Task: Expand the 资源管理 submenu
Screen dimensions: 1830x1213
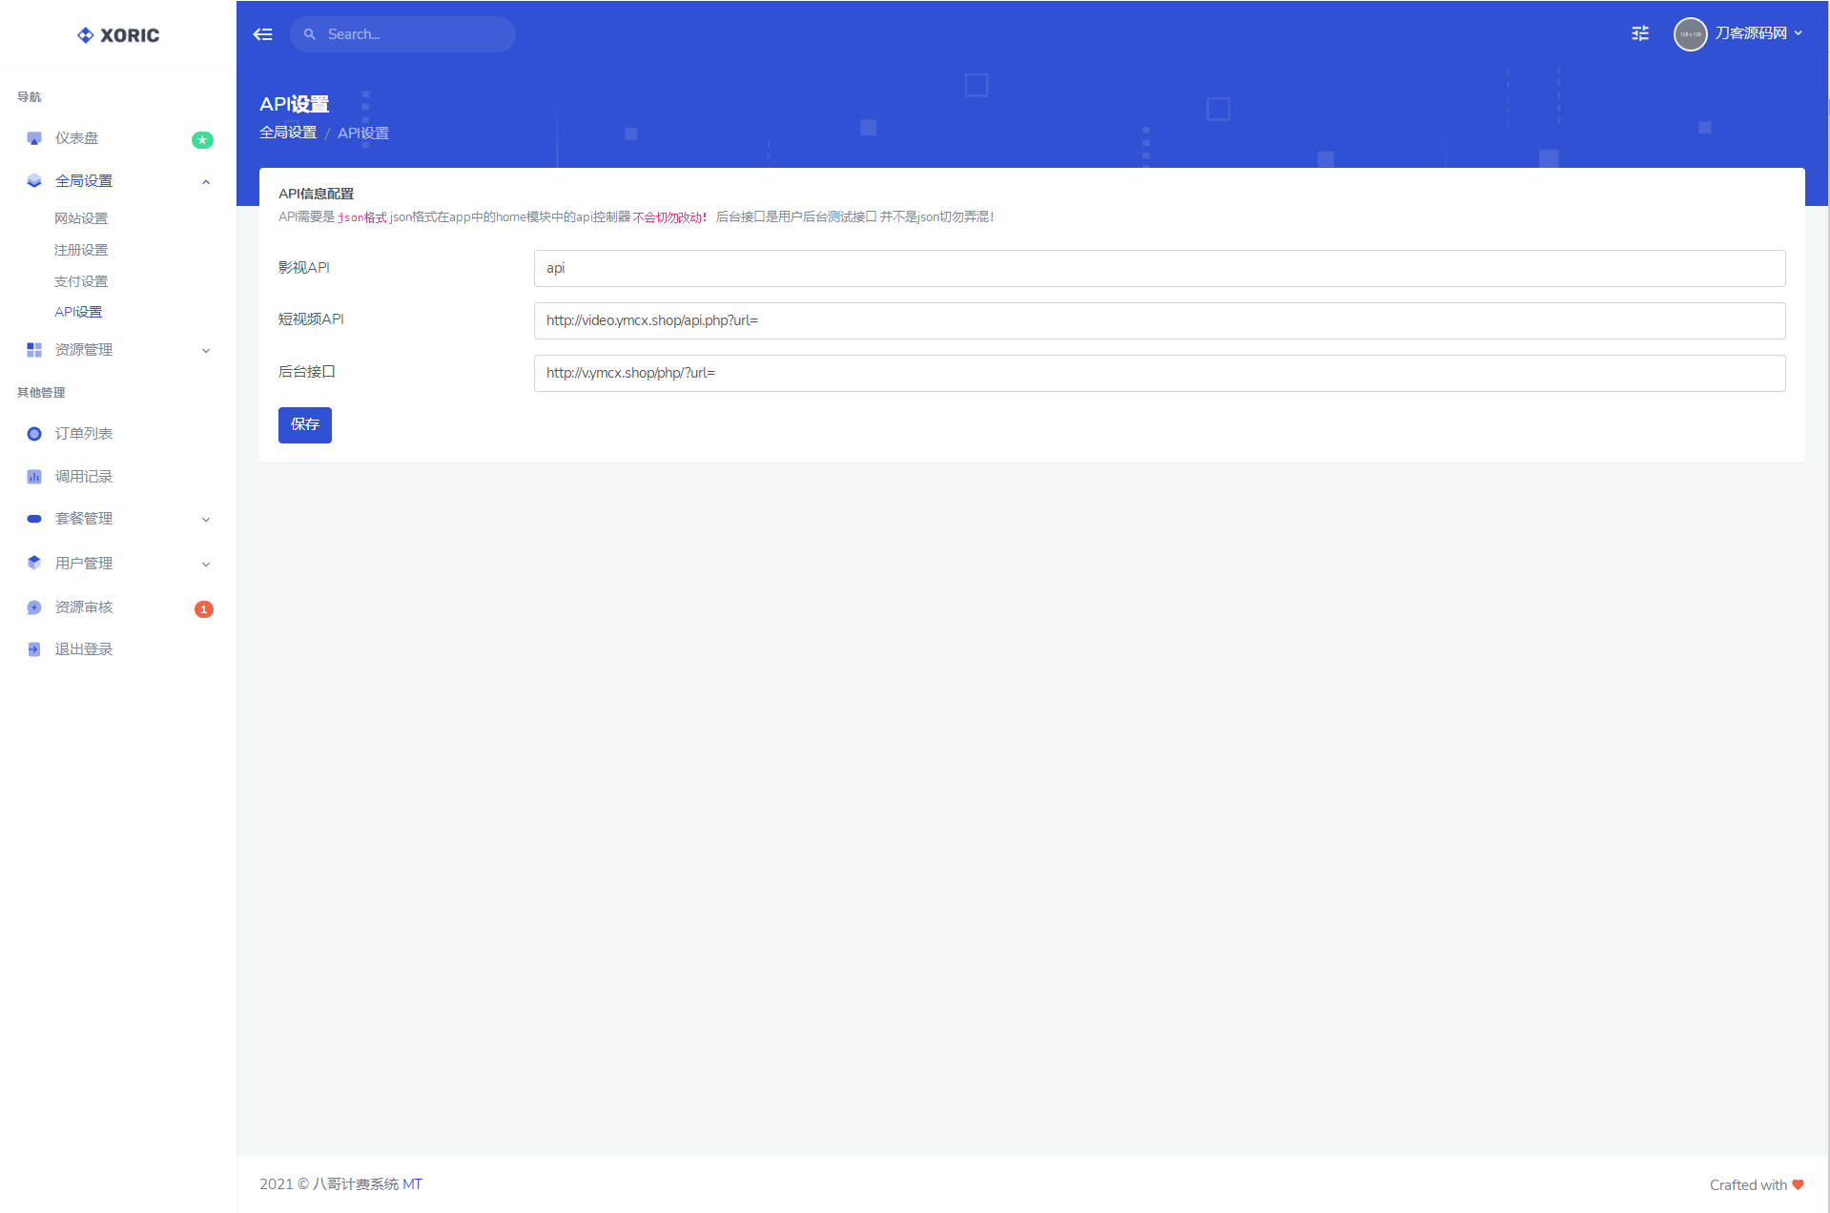Action: [x=206, y=351]
